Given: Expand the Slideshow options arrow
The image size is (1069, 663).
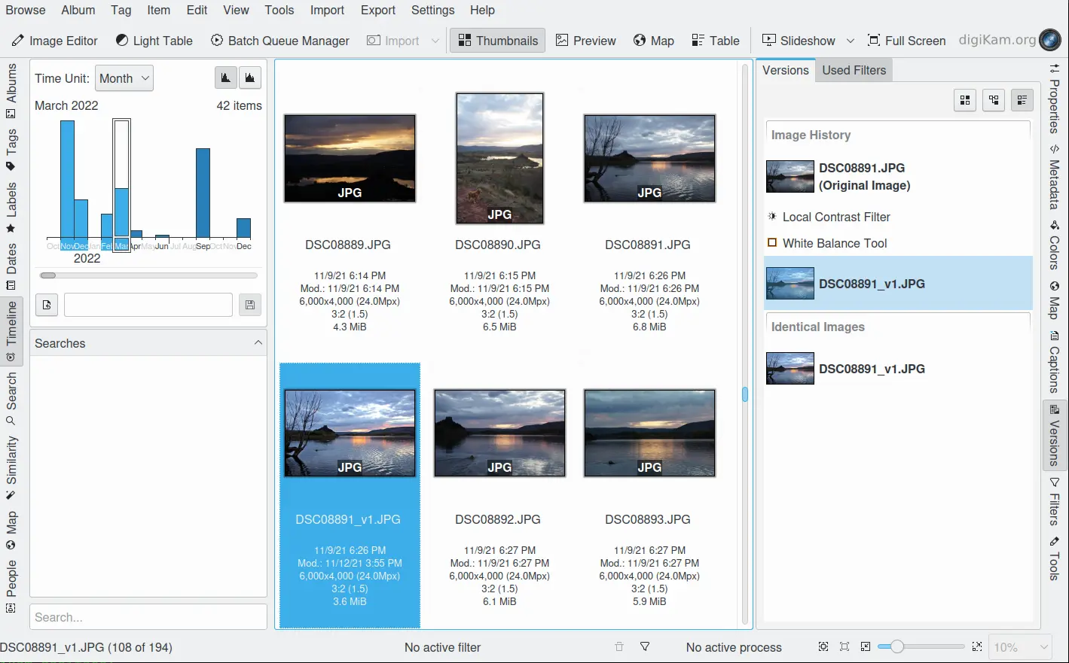Looking at the screenshot, I should (851, 41).
